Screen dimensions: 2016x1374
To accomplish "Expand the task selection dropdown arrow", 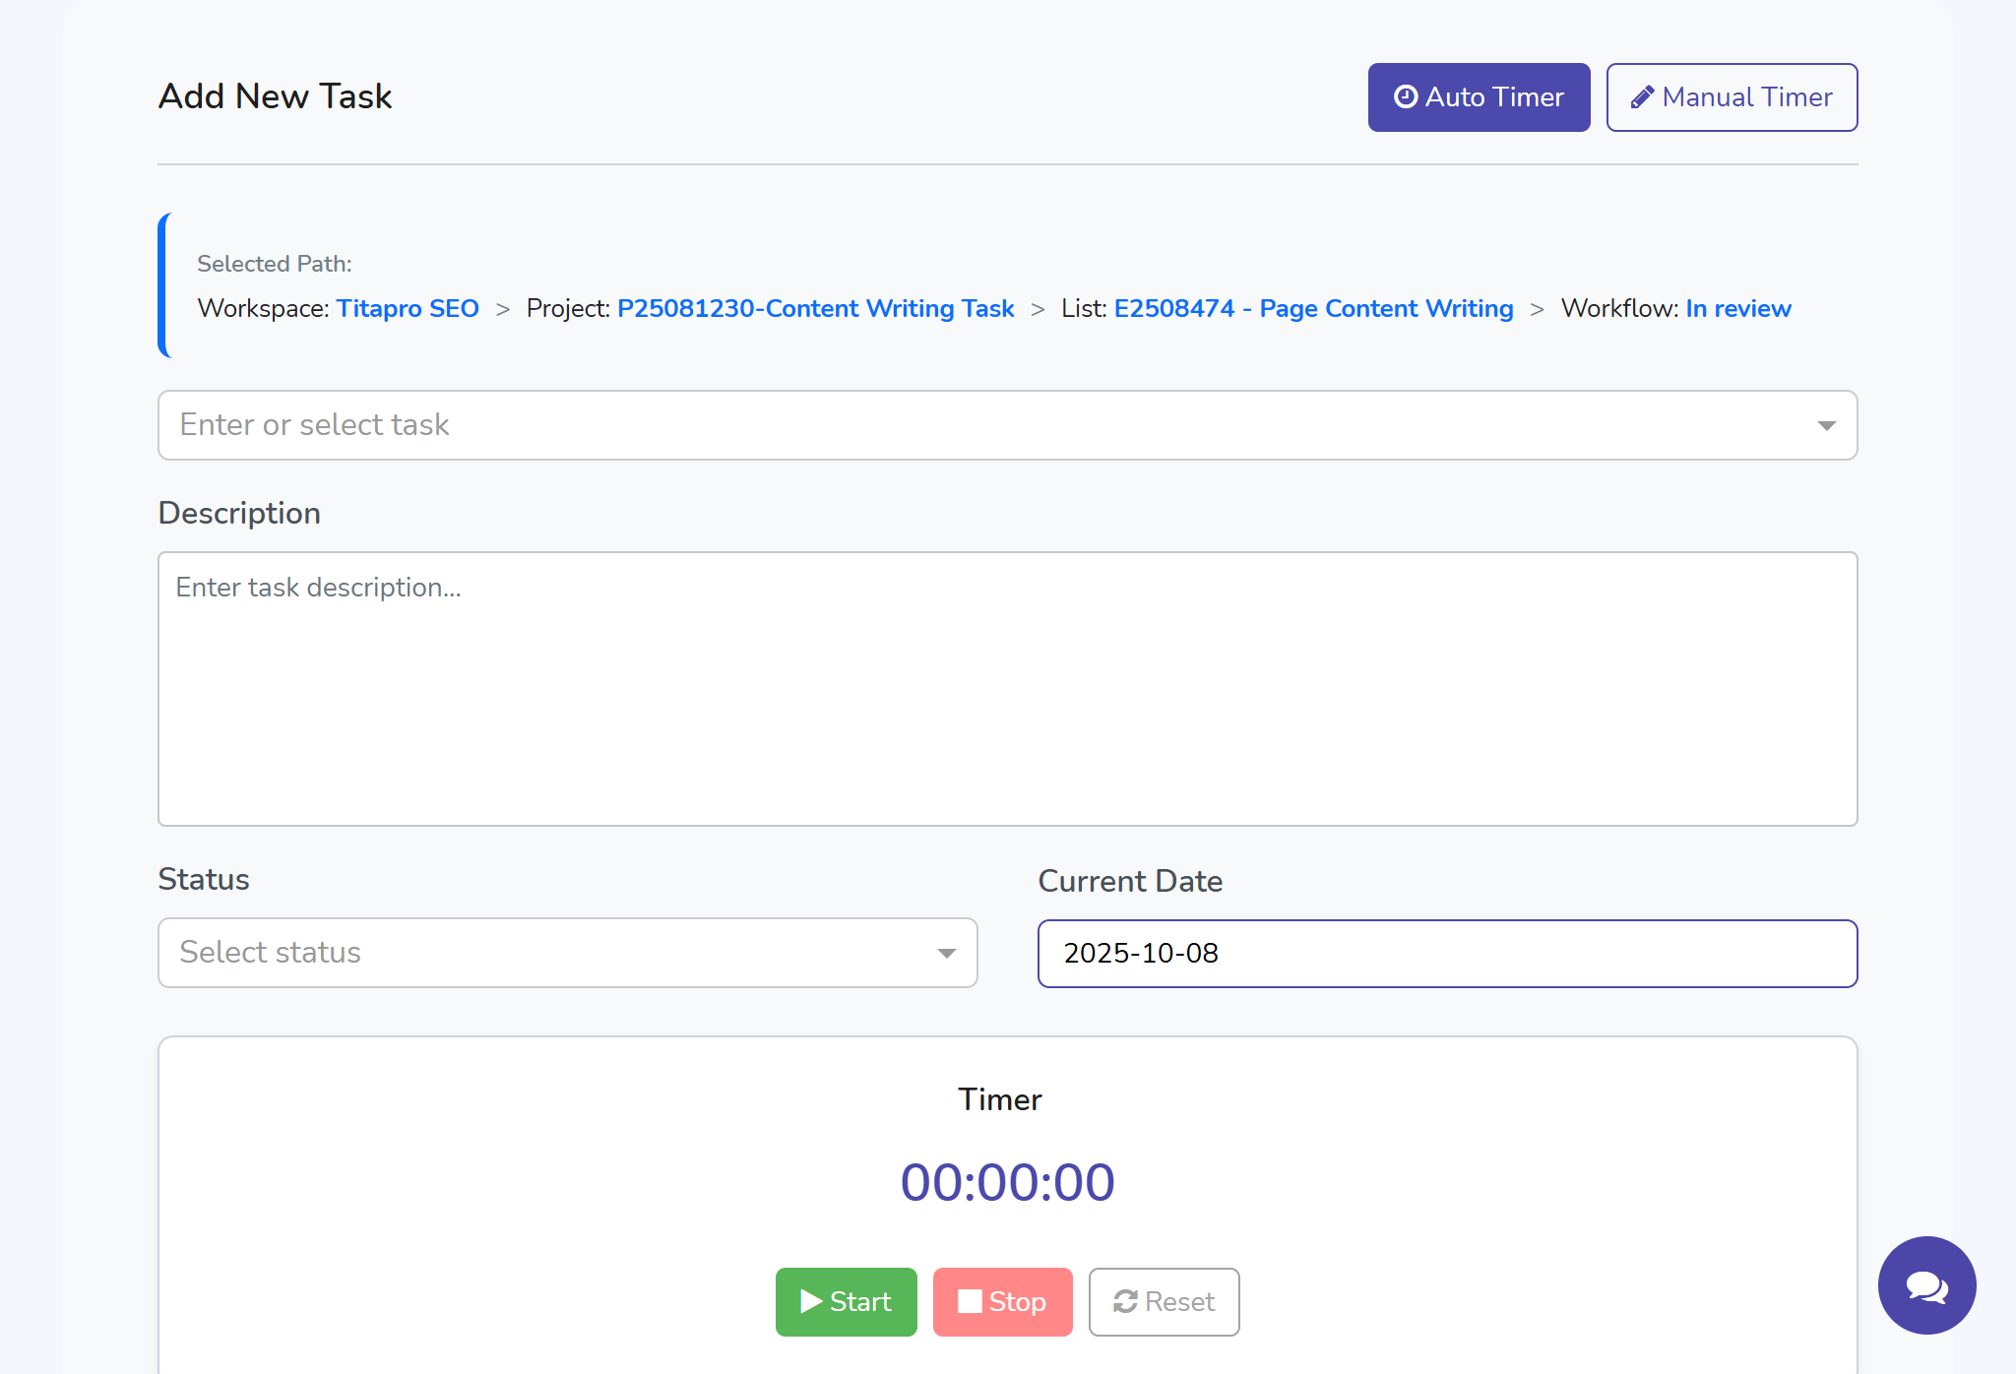I will (x=1826, y=425).
